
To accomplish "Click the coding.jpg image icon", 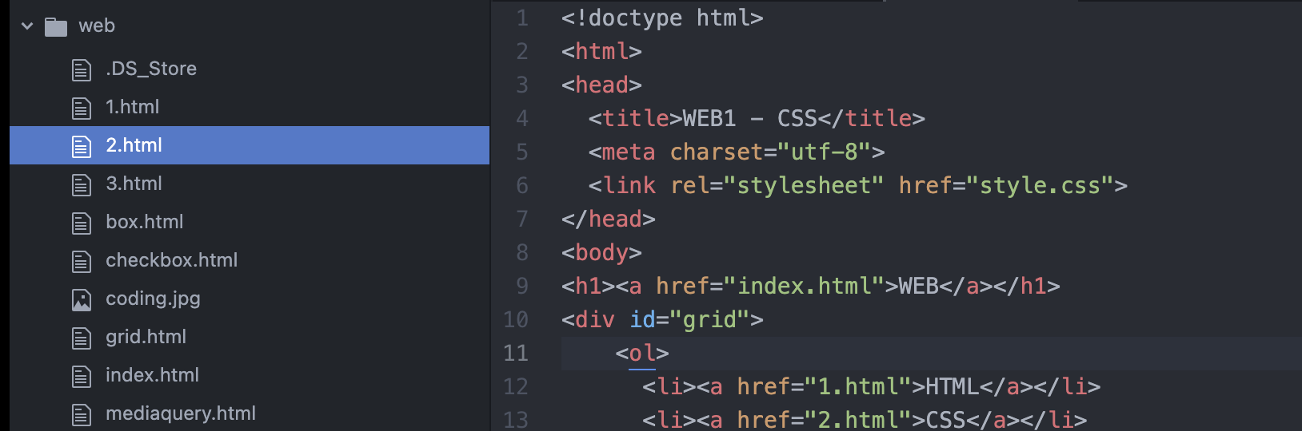I will point(82,299).
